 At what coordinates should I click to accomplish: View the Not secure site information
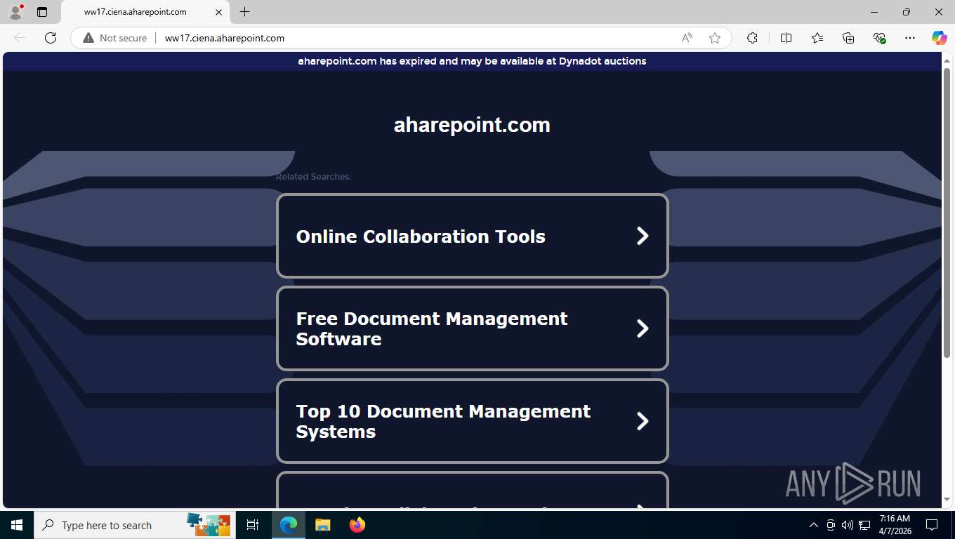(115, 38)
